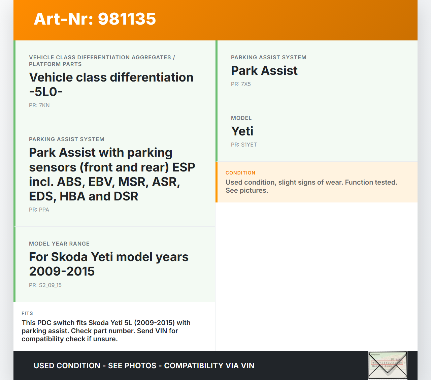This screenshot has width=431, height=380.
Task: Click the PR: 7X5 code
Action: pyautogui.click(x=241, y=84)
